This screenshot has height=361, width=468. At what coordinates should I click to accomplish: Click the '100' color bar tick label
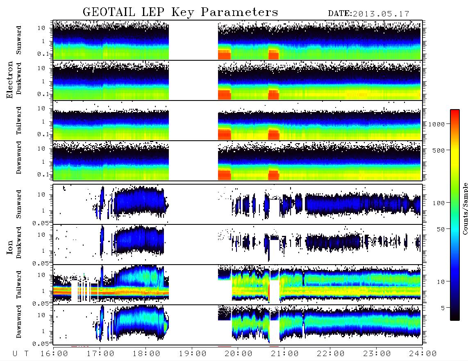(x=438, y=203)
